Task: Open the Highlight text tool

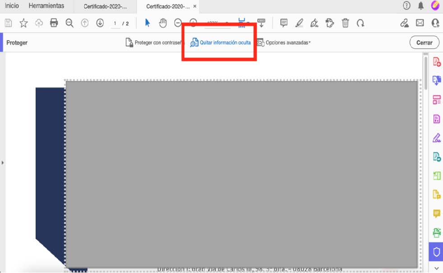Action: pos(299,23)
